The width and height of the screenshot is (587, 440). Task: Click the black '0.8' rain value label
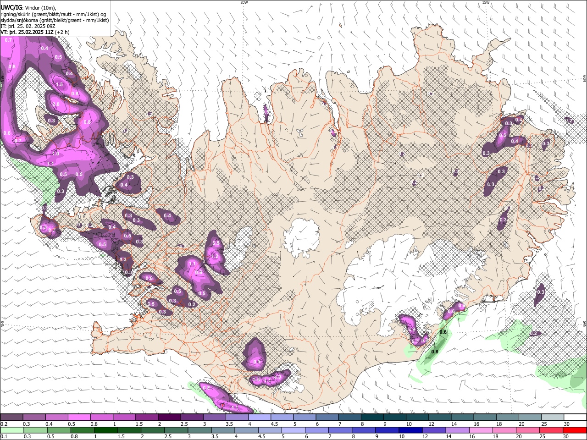(x=435, y=352)
